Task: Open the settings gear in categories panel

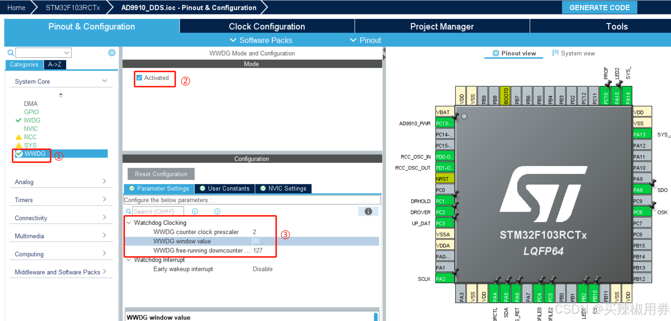Action: [112, 53]
